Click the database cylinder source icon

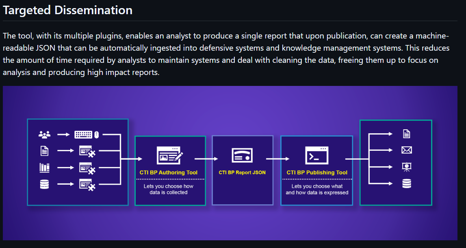pyautogui.click(x=44, y=184)
